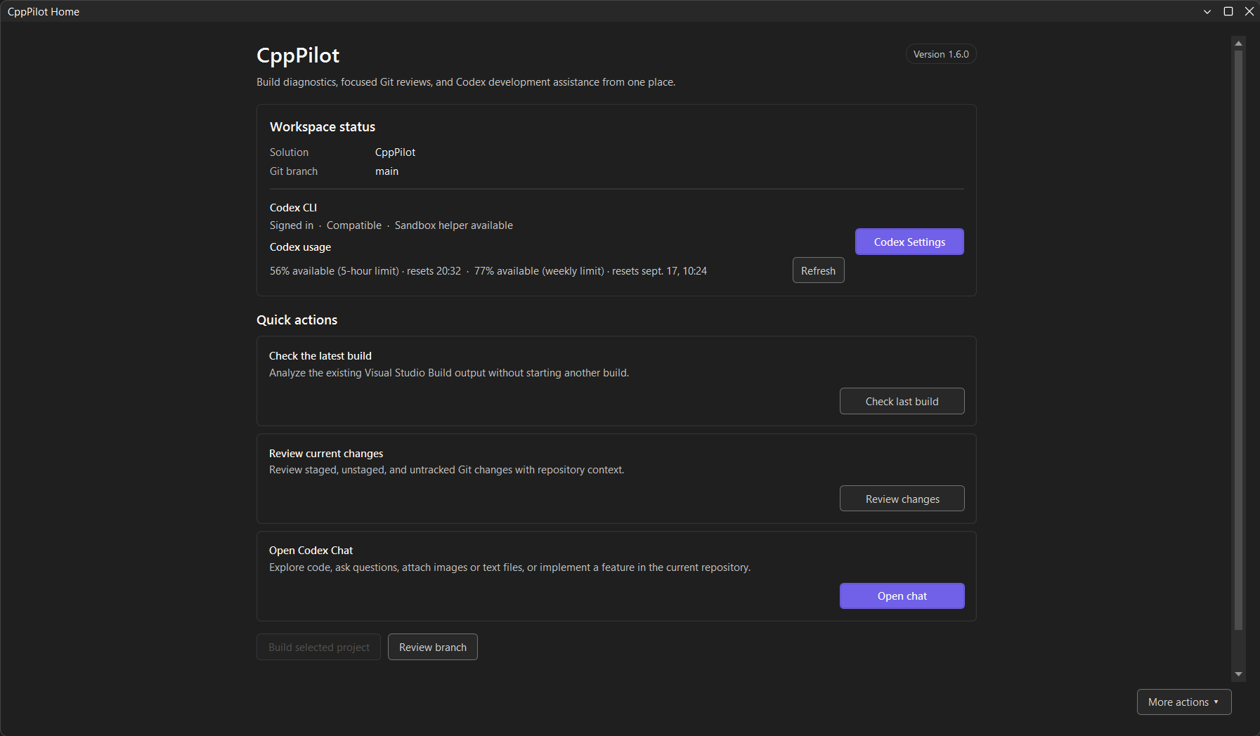Click the scrollbar up arrow
1260x736 pixels.
pos(1238,44)
